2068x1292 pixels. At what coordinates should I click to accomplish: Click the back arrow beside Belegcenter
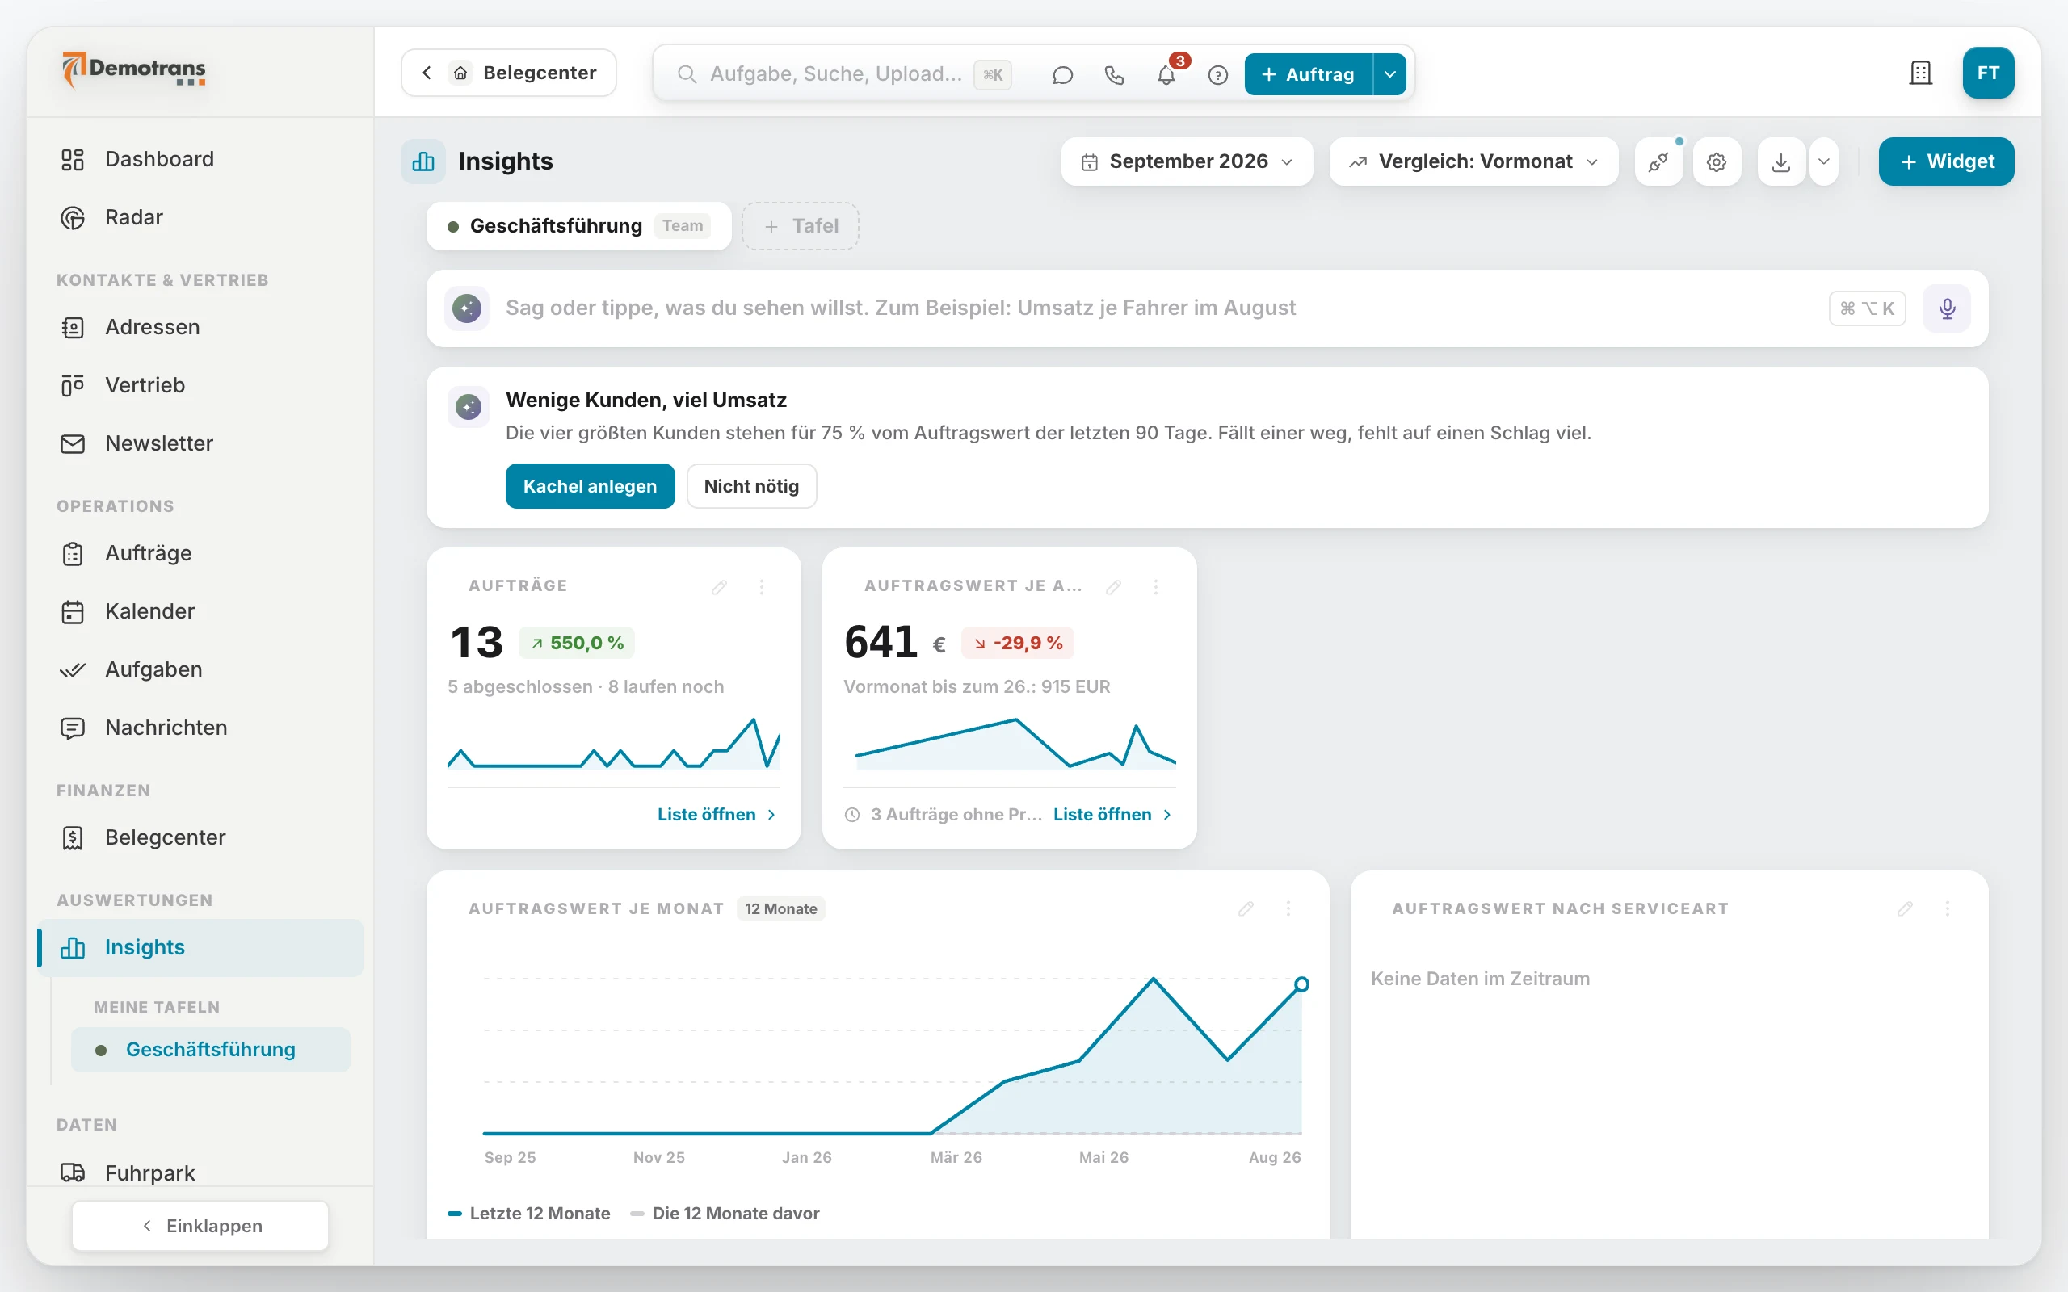[x=427, y=73]
